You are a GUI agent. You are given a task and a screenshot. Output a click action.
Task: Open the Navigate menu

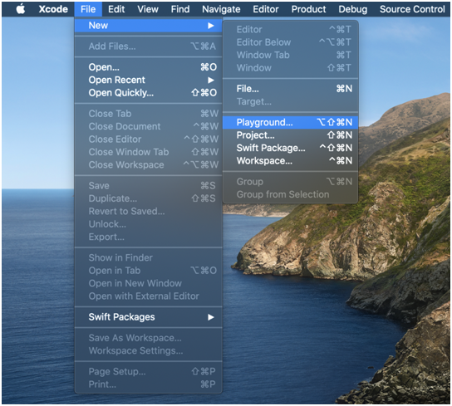pyautogui.click(x=221, y=9)
